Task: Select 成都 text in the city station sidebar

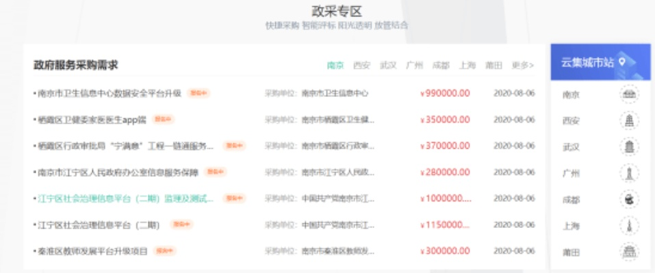Action: (x=571, y=200)
